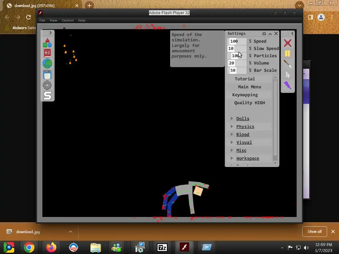Close the downloads bar
This screenshot has height=254, width=339.
[x=333, y=232]
